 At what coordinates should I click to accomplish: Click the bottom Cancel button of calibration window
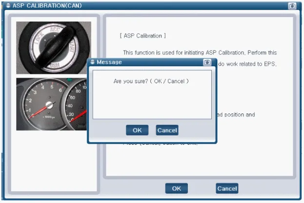pyautogui.click(x=226, y=188)
